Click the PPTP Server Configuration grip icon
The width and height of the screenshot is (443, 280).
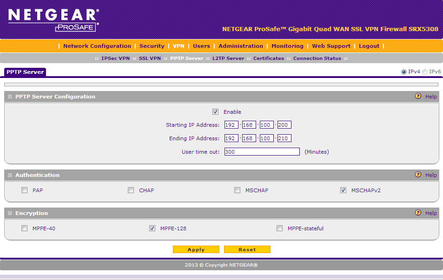10,97
